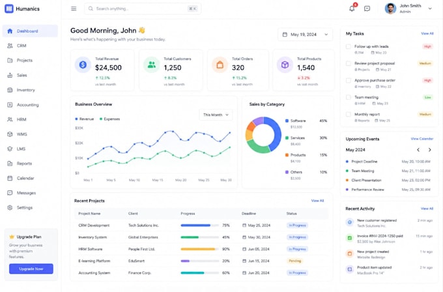The width and height of the screenshot is (443, 292).
Task: Check the Approve purchase order task
Action: pyautogui.click(x=349, y=80)
